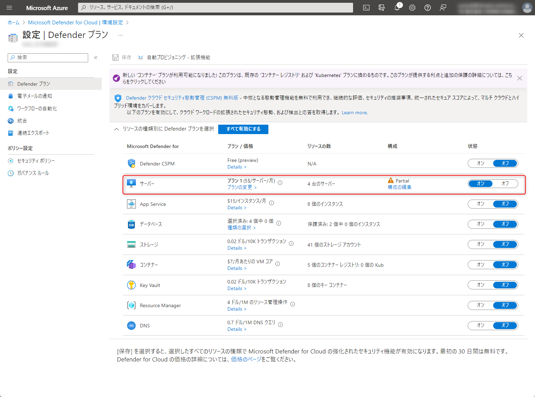
Task: Click the サーバー row icon
Action: [x=131, y=184]
